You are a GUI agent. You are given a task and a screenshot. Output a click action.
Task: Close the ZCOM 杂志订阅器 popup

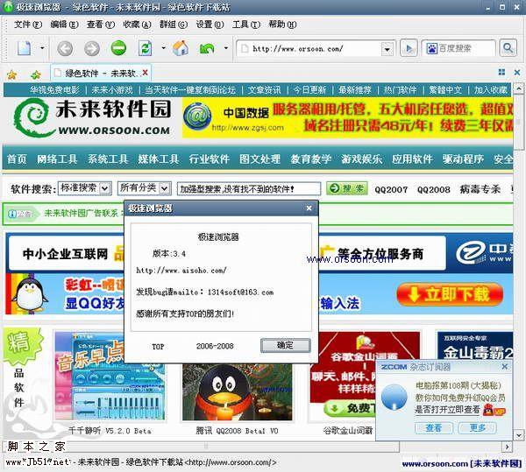pos(505,367)
